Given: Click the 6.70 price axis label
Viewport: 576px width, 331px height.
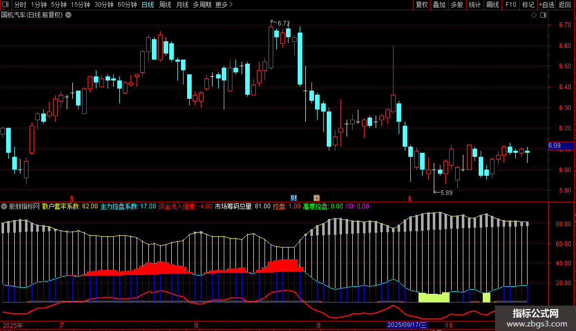Looking at the screenshot, I should tap(565, 25).
